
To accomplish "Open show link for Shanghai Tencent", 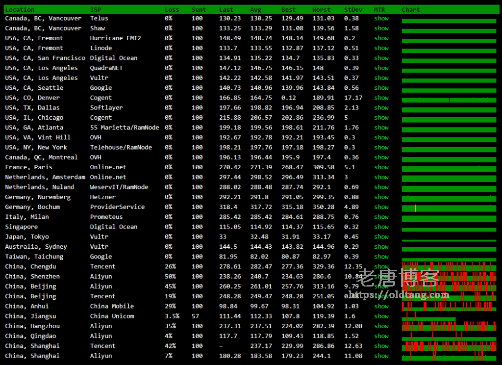I will tap(381, 346).
